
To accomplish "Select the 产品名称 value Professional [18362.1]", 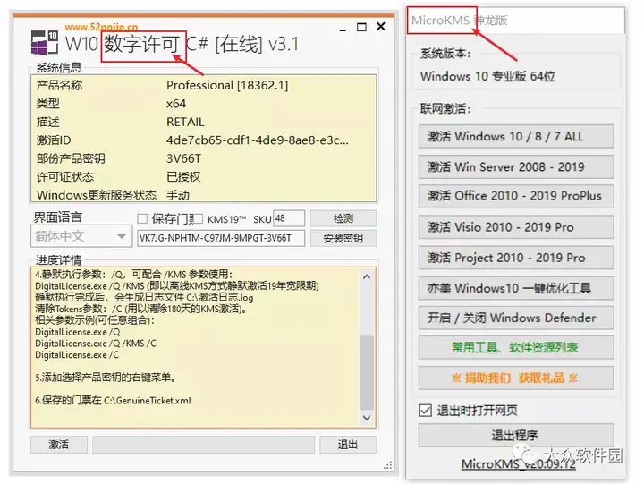I will coord(227,86).
